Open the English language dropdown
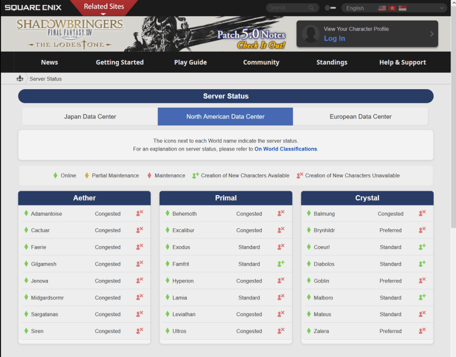Viewport: 456px width, 357px height. (x=394, y=8)
